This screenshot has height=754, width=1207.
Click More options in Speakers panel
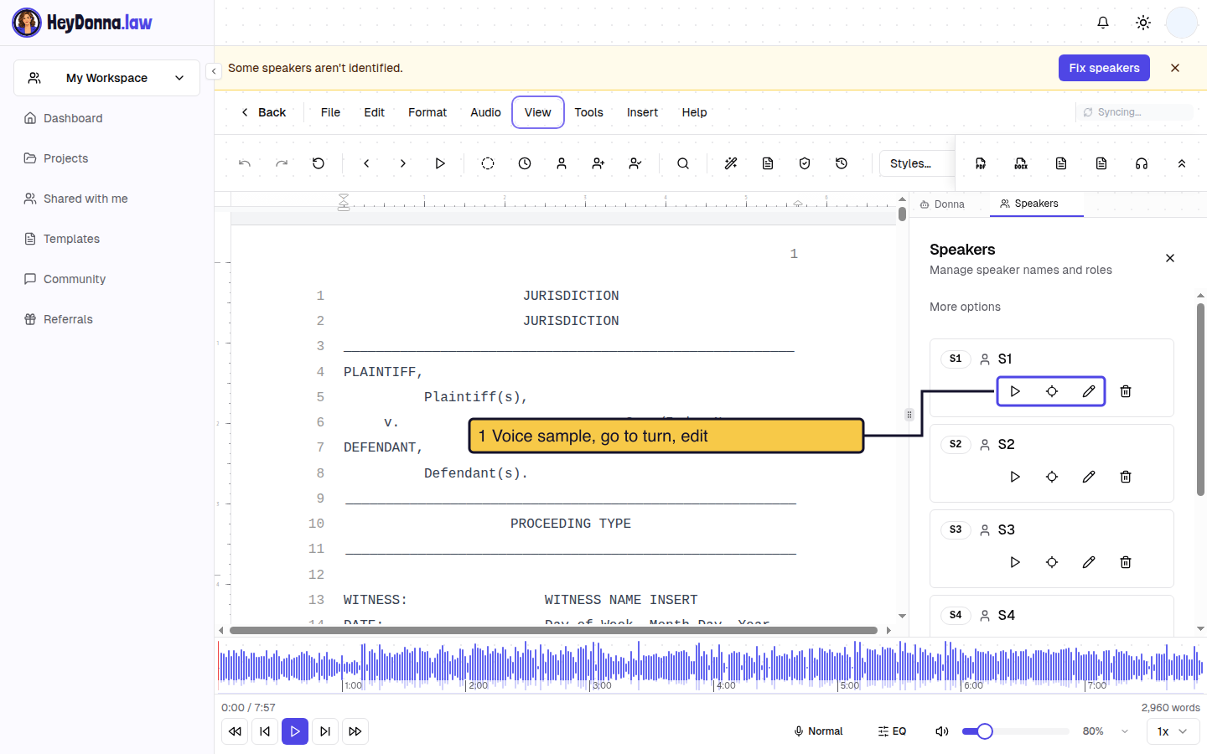[965, 307]
